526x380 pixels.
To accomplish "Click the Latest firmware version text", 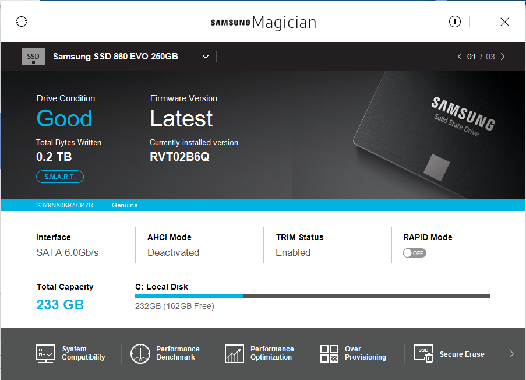I will pos(181,118).
